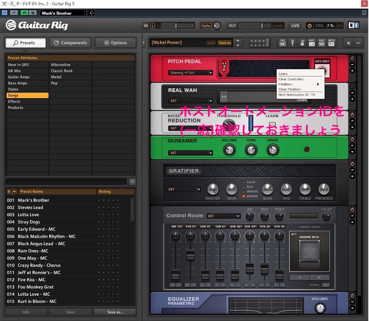369x321 pixels.
Task: Bypass plugin with the host power button
Action: click(4, 13)
